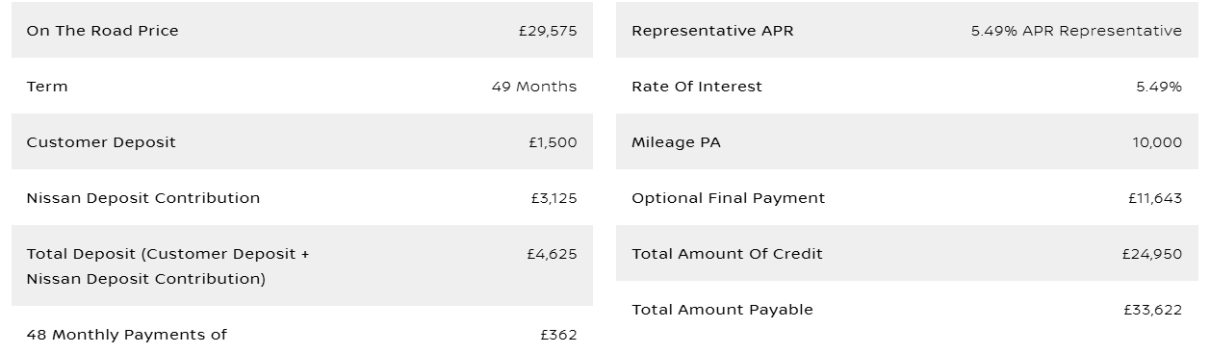Click the Representative APR label

[x=712, y=31]
